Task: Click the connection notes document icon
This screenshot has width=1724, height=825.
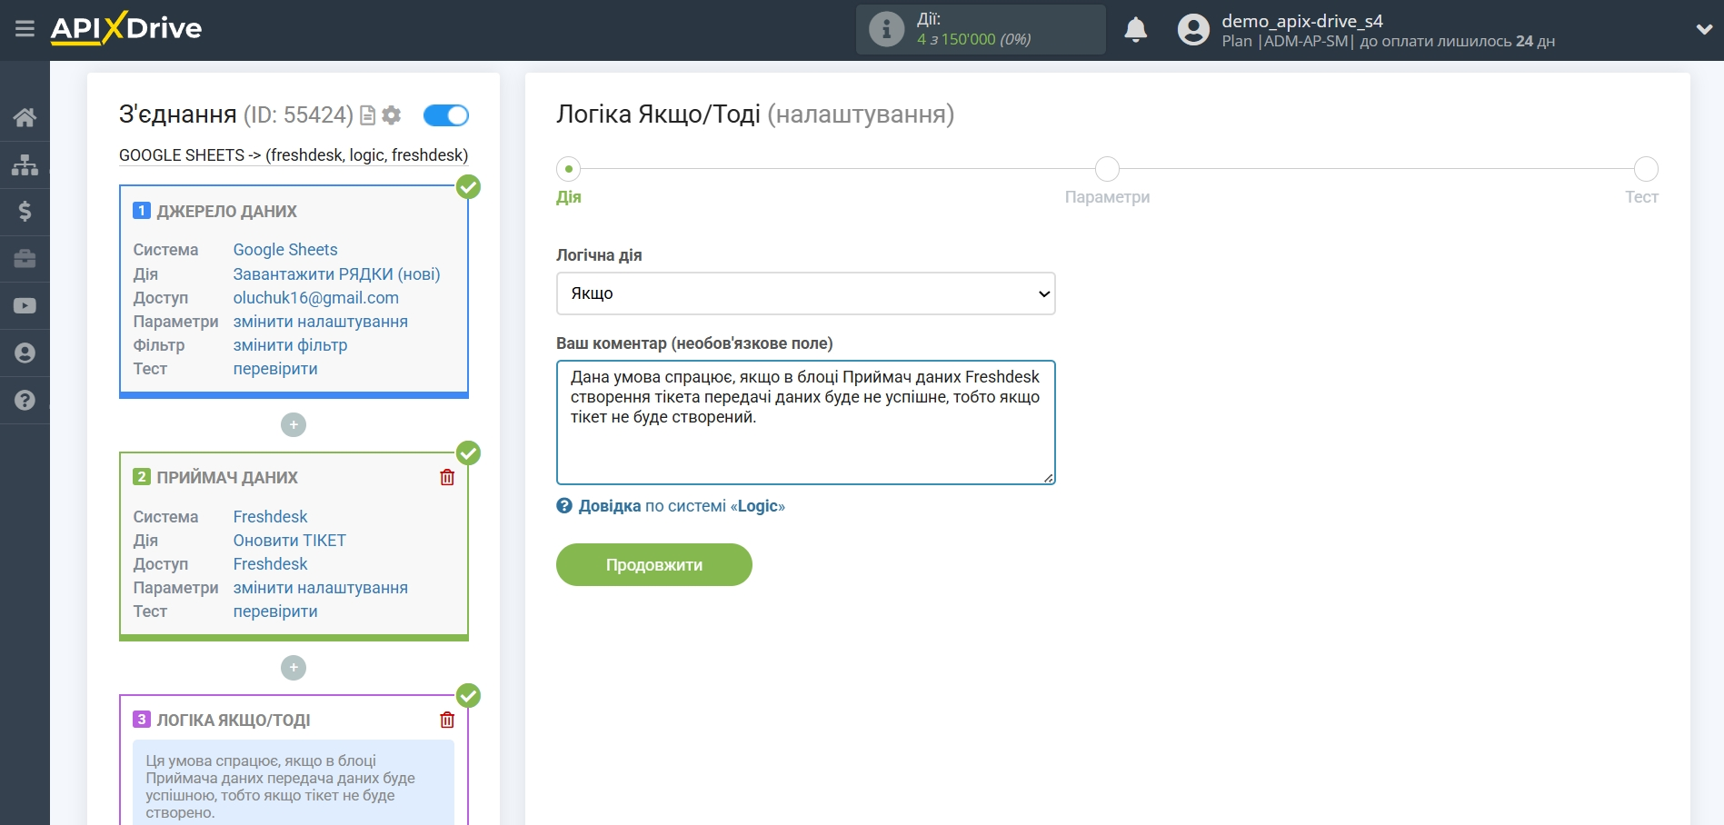Action: (x=367, y=115)
